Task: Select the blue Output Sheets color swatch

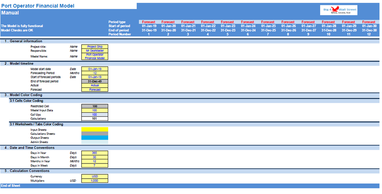Action: (x=94, y=138)
